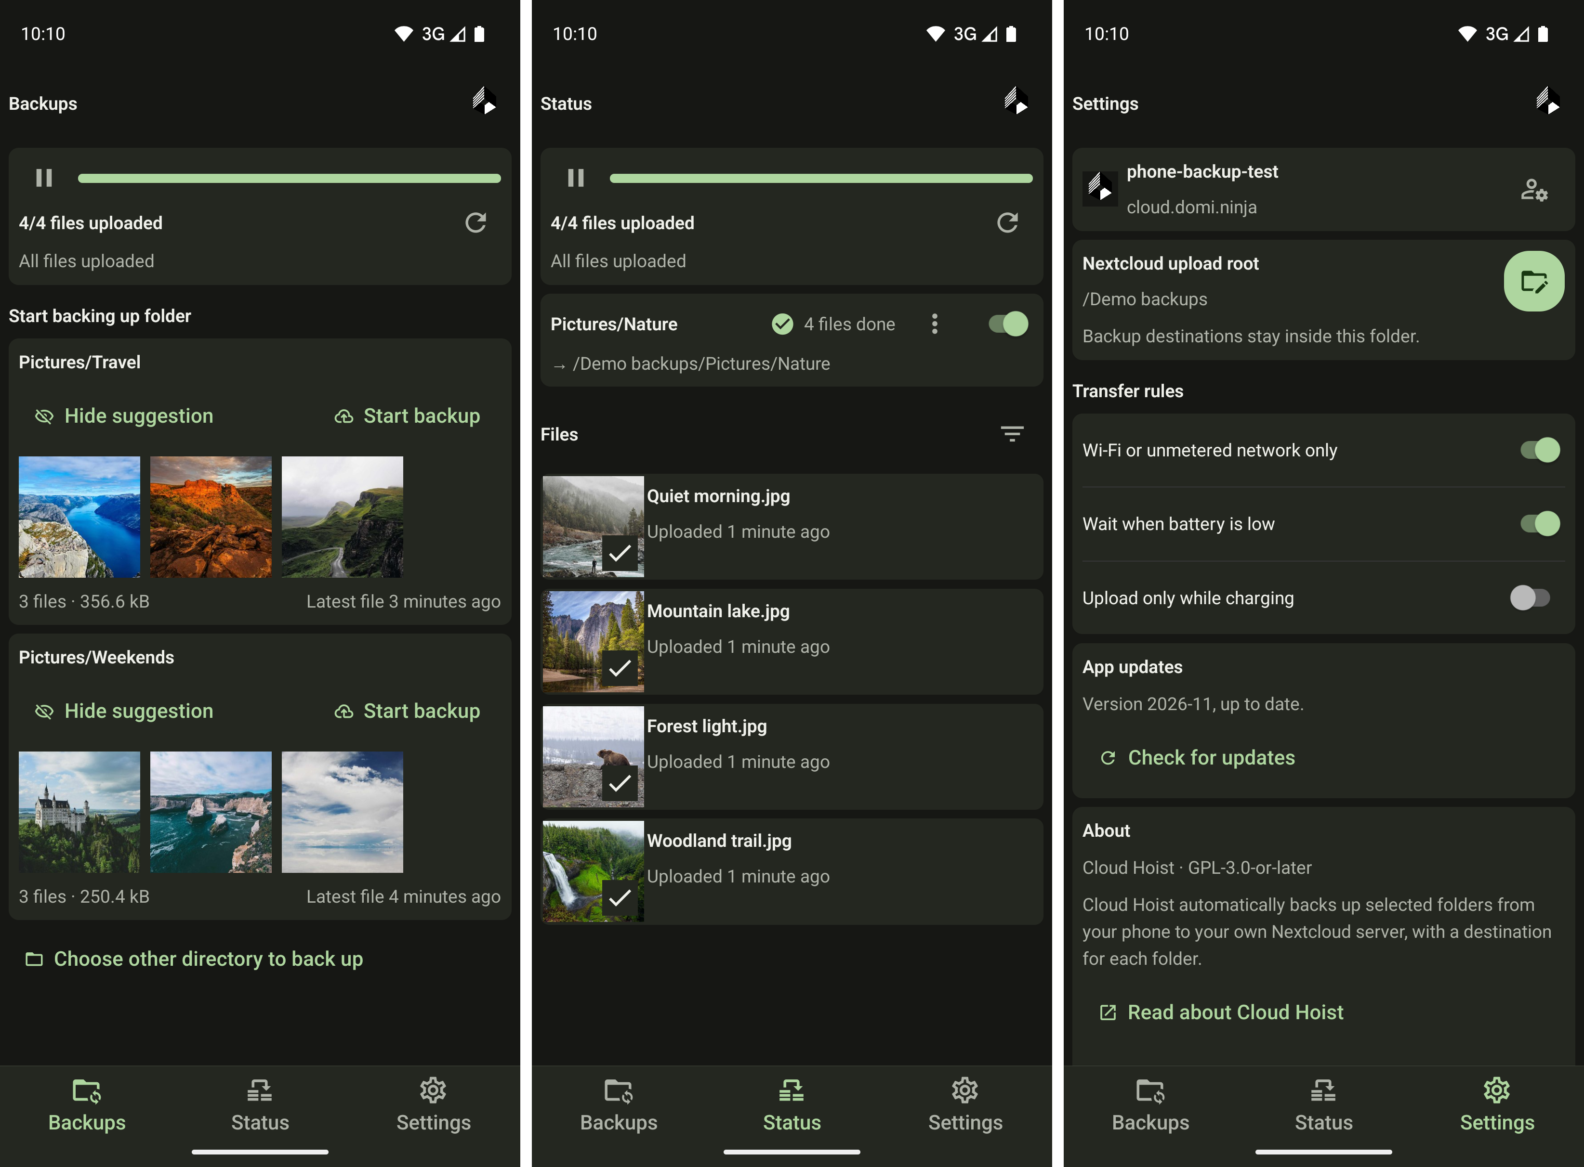The width and height of the screenshot is (1584, 1167).
Task: Open the Woodland trail.jpg file row
Action: point(792,872)
